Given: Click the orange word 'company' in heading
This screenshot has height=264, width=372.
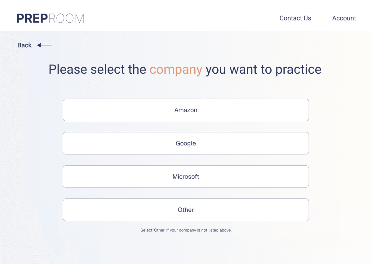Looking at the screenshot, I should coord(176,70).
